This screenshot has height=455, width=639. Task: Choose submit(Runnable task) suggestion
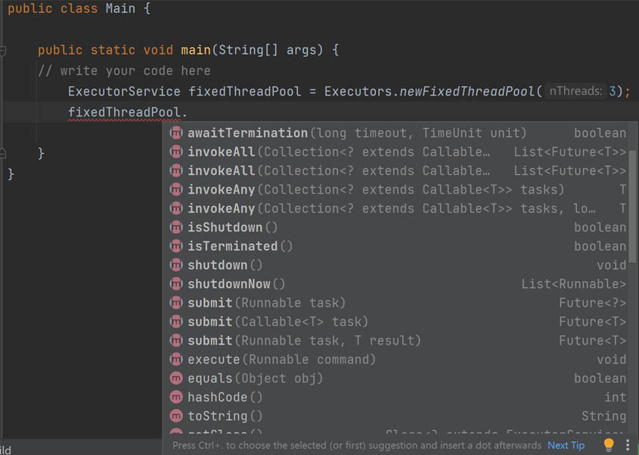point(395,303)
